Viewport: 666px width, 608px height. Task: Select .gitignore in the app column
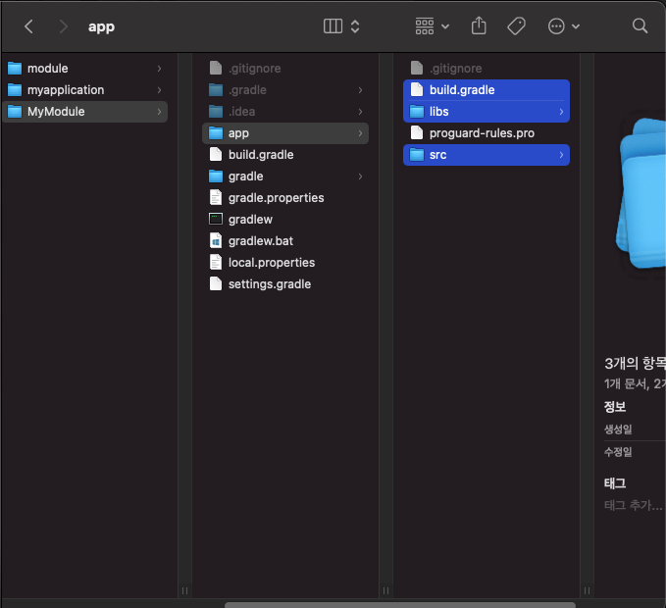[487, 69]
